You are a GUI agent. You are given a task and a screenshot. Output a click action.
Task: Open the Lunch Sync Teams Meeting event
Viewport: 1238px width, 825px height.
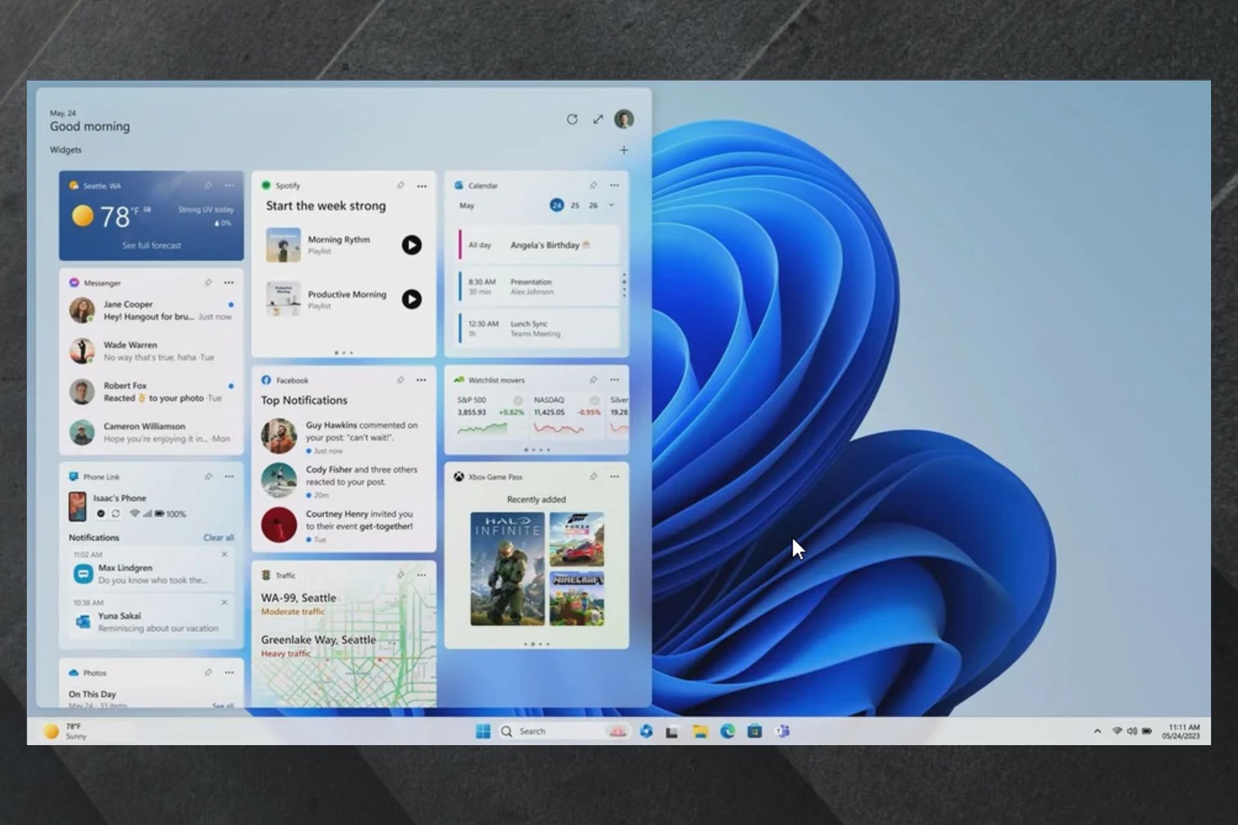(538, 329)
